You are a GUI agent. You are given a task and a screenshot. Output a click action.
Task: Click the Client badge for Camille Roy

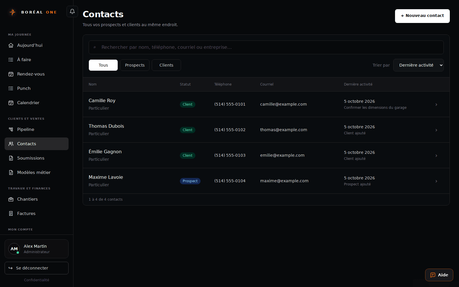tap(188, 104)
